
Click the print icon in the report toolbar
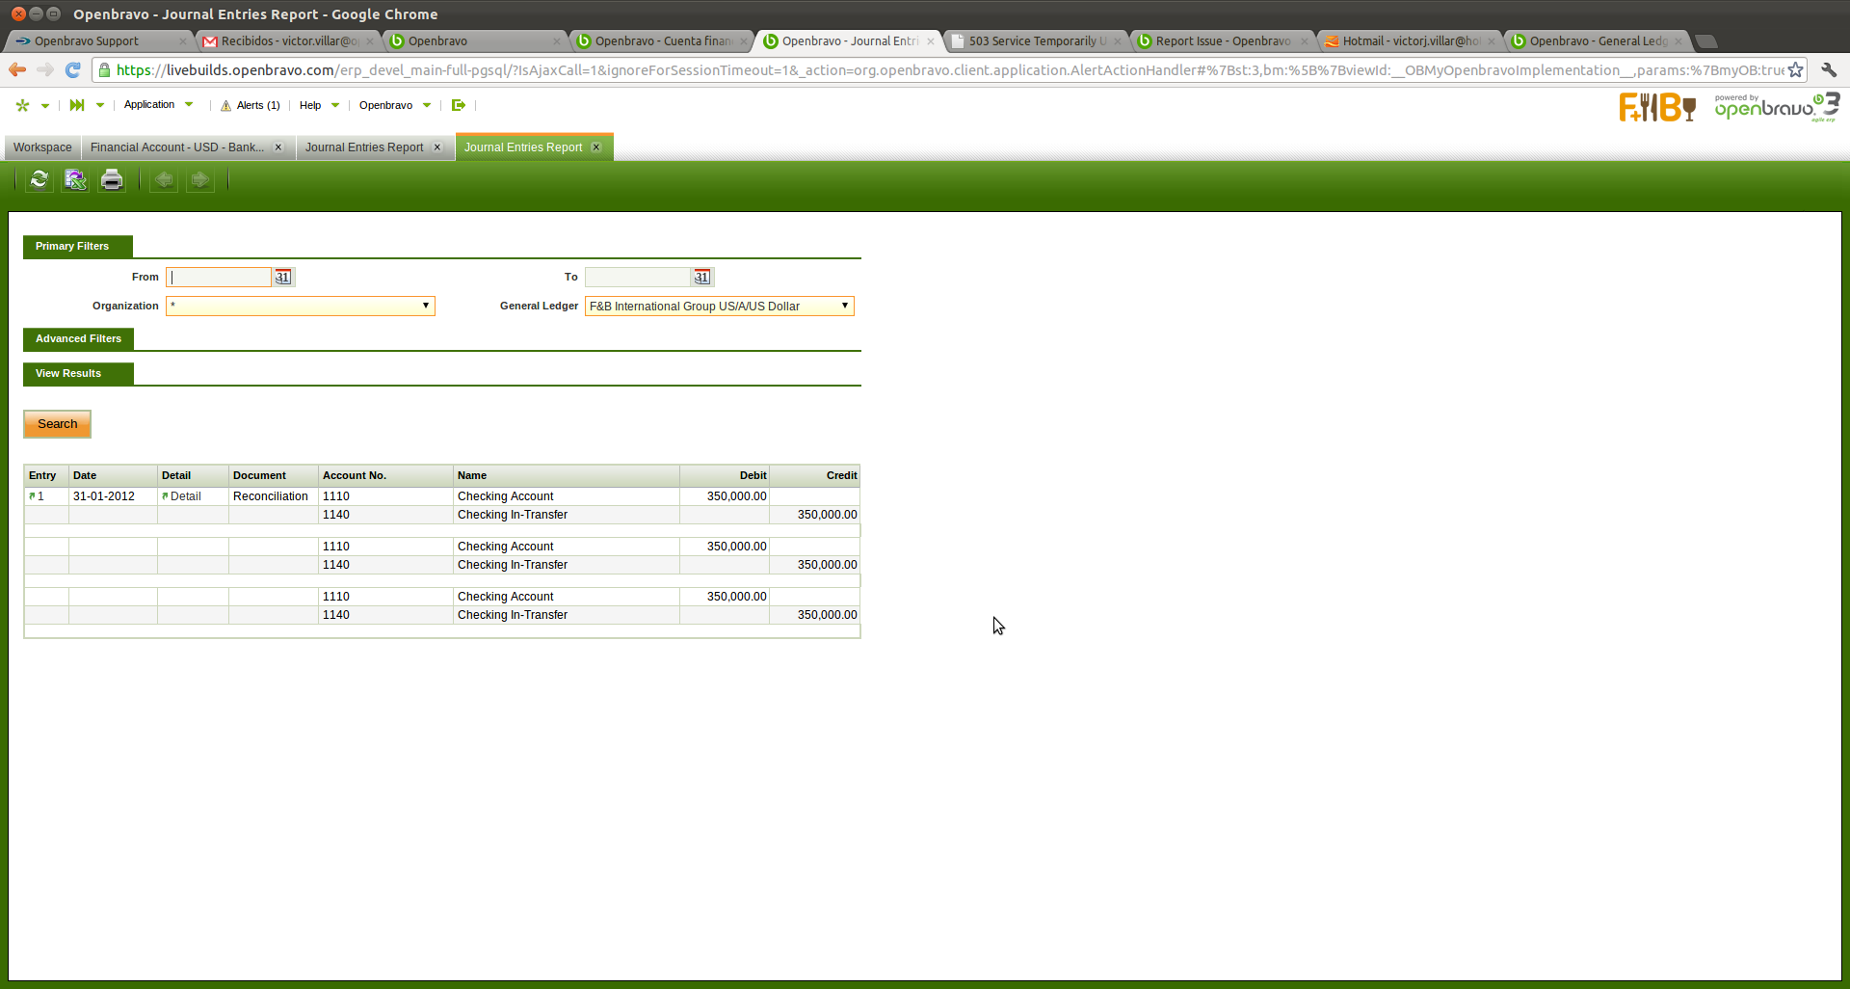tap(112, 179)
